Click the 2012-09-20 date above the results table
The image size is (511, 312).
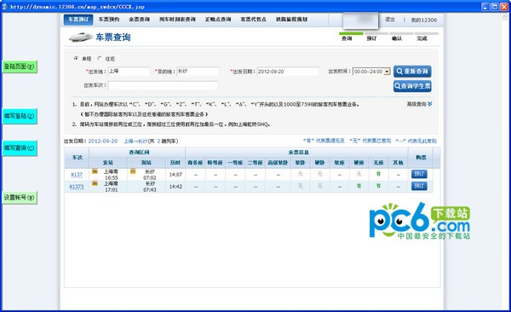103,141
